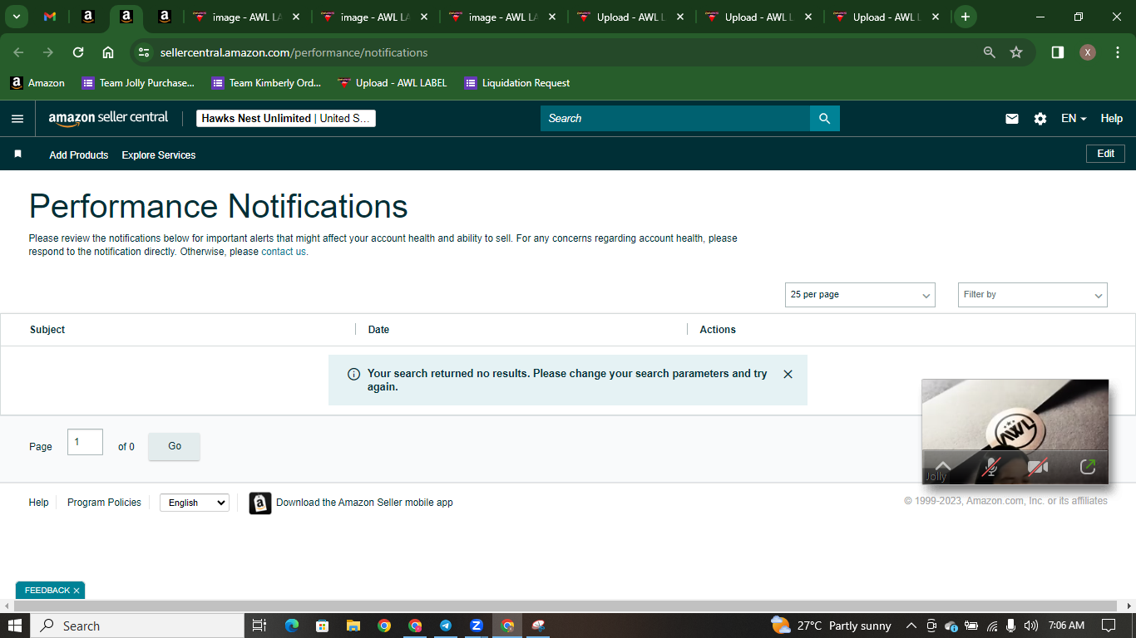Open the Windows Start menu

point(15,626)
